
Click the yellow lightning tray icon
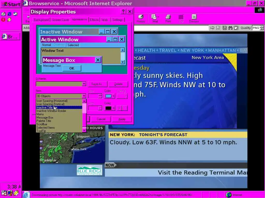coord(16,193)
